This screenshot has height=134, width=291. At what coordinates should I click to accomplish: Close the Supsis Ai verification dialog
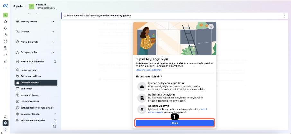pyautogui.click(x=211, y=27)
